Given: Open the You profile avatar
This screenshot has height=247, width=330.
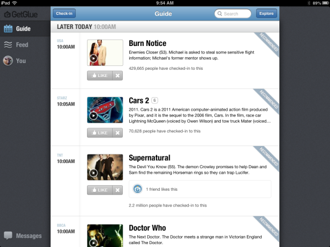Looking at the screenshot, I should [x=8, y=61].
